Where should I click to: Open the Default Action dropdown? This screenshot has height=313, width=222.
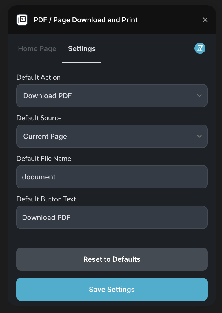pyautogui.click(x=112, y=96)
